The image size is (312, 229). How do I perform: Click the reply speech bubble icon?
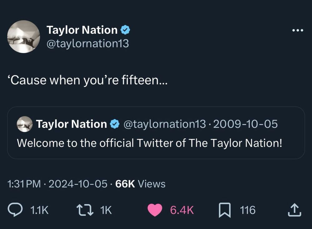tap(14, 210)
